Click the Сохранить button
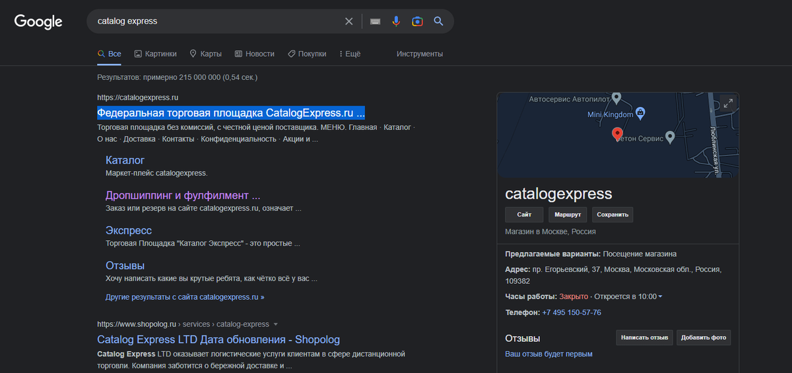 coord(612,215)
